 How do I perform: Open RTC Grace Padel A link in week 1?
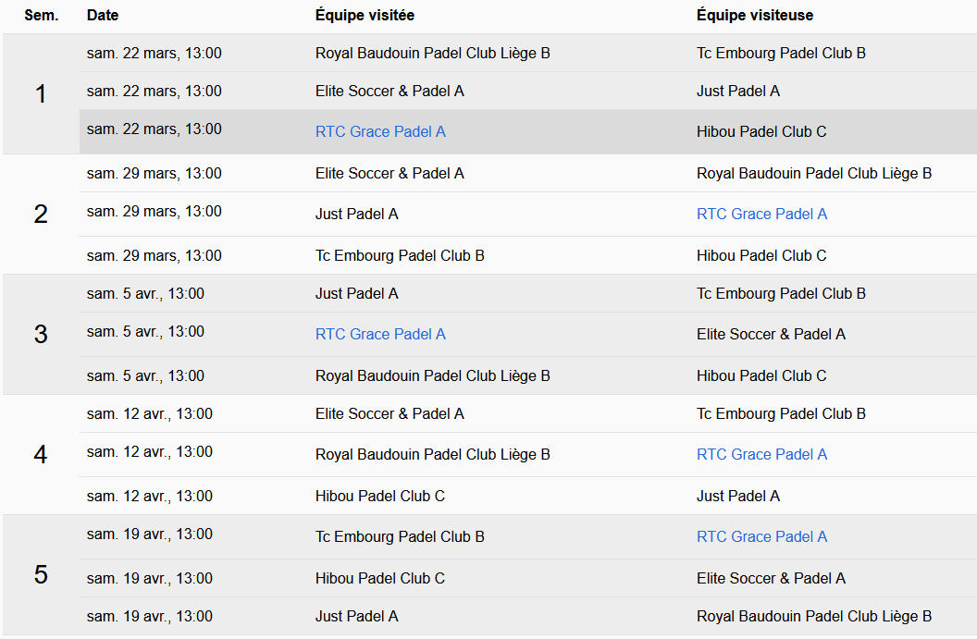pyautogui.click(x=380, y=131)
